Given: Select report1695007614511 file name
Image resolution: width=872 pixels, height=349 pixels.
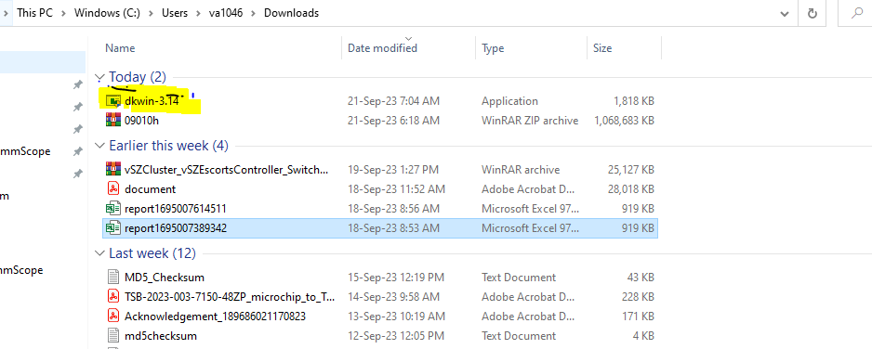Looking at the screenshot, I should coord(176,209).
